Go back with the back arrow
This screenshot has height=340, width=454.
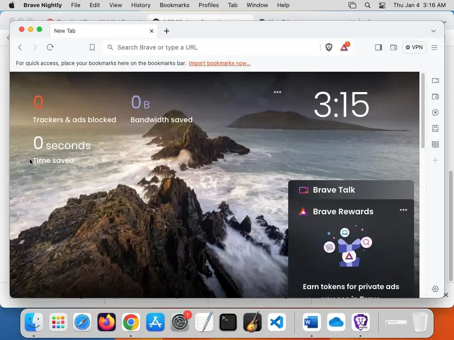click(20, 47)
